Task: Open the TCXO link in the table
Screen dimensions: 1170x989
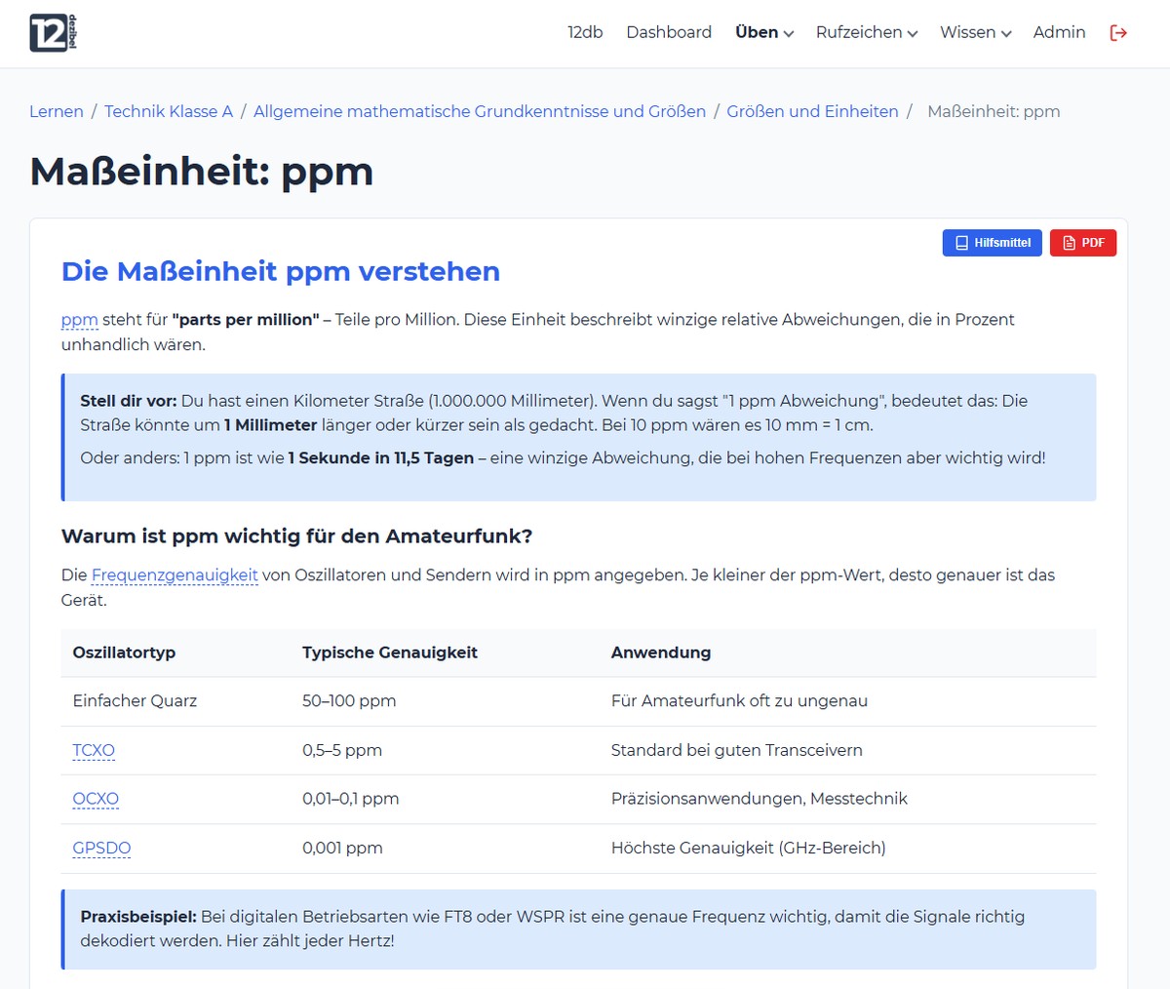Action: pos(93,750)
